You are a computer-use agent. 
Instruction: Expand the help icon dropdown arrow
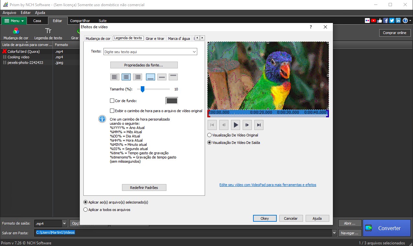click(410, 21)
